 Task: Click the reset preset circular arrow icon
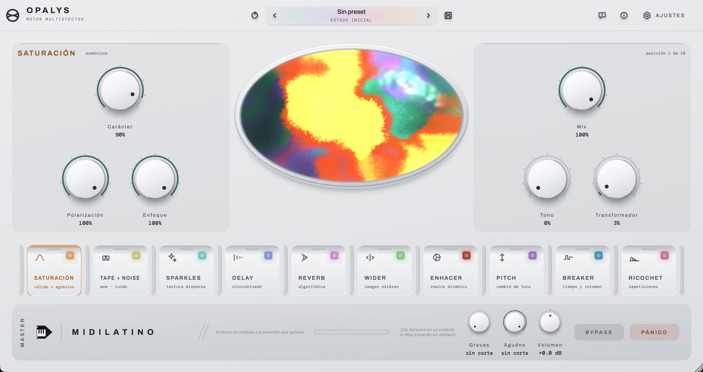click(255, 16)
